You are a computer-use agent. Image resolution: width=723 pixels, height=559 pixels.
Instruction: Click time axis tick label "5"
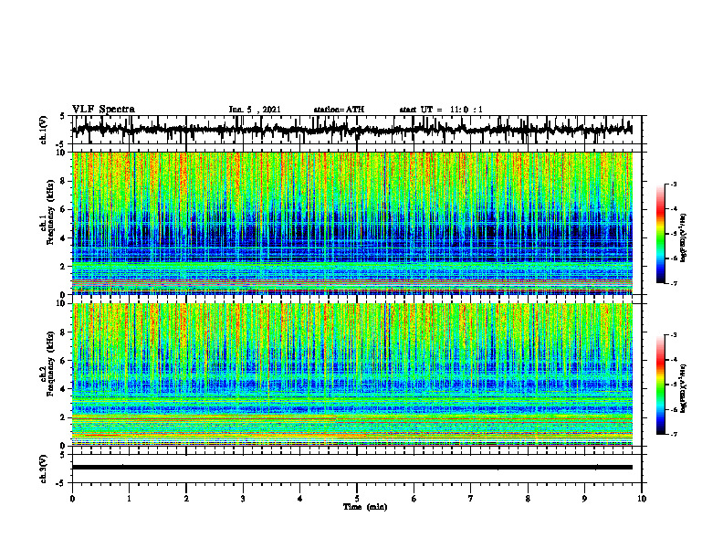coord(357,499)
